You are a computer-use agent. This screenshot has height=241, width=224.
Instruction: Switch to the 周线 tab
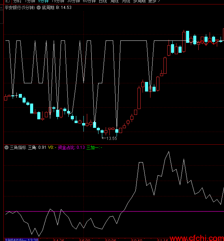[115, 1]
